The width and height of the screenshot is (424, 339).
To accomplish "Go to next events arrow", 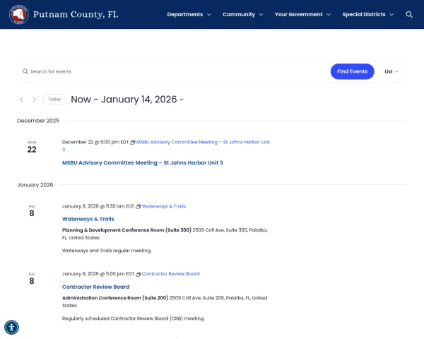I will [34, 100].
